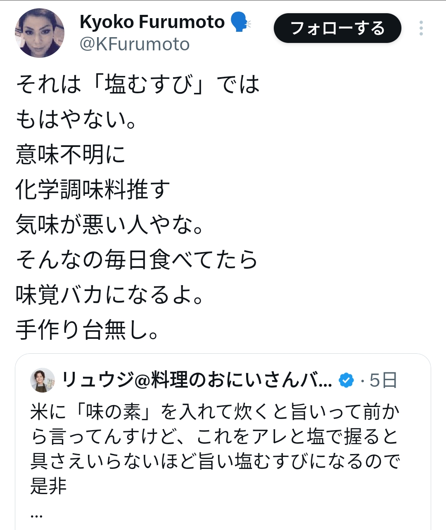This screenshot has height=530, width=446.
Task: Expand the truncated quoted tweet via the … ellipsis
Action: pyautogui.click(x=36, y=514)
